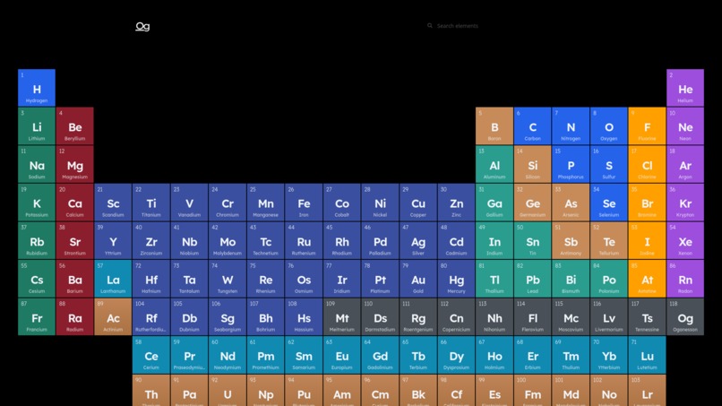Click the magnifier search icon

[x=430, y=26]
